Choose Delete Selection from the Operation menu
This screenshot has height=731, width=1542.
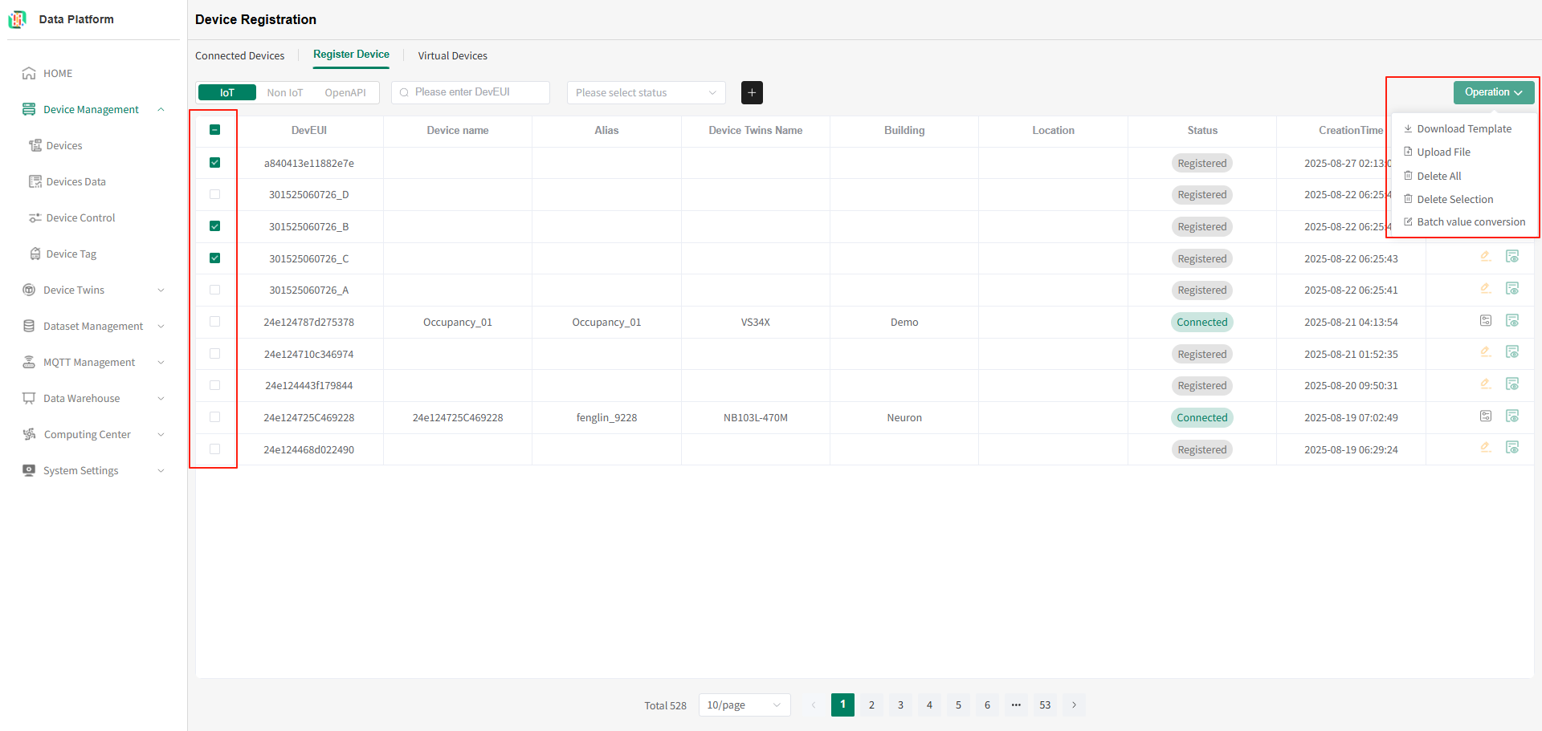click(x=1454, y=199)
